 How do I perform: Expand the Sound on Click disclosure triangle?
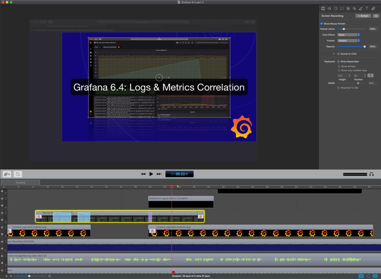coord(334,54)
